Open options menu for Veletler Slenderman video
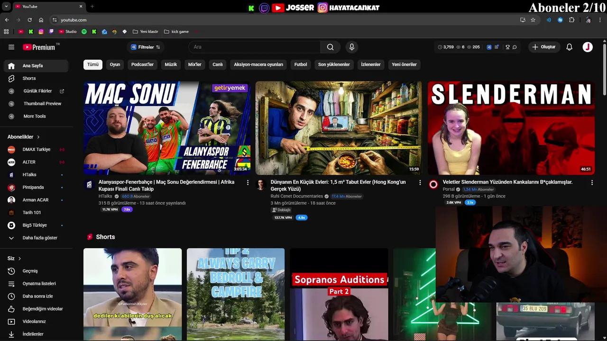 [592, 182]
